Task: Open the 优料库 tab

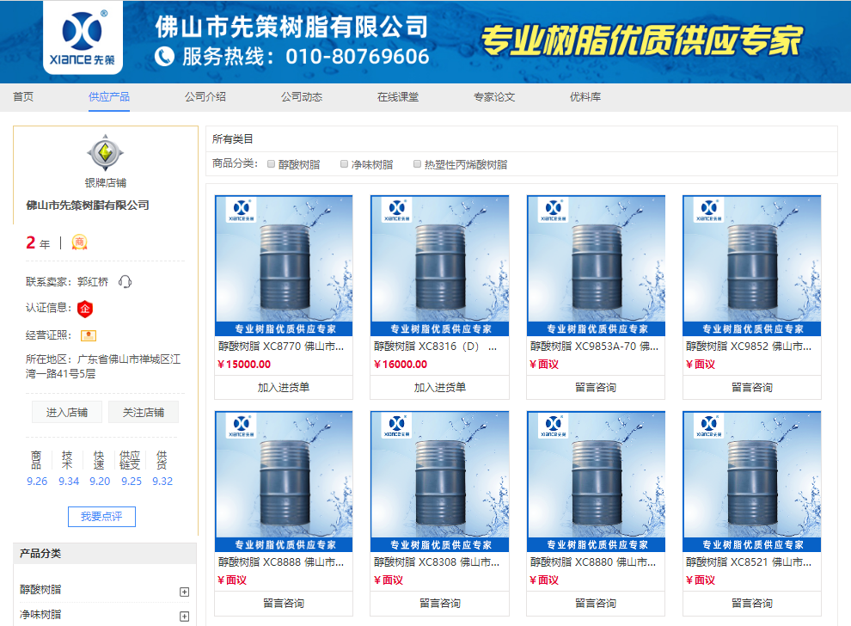Action: point(585,96)
